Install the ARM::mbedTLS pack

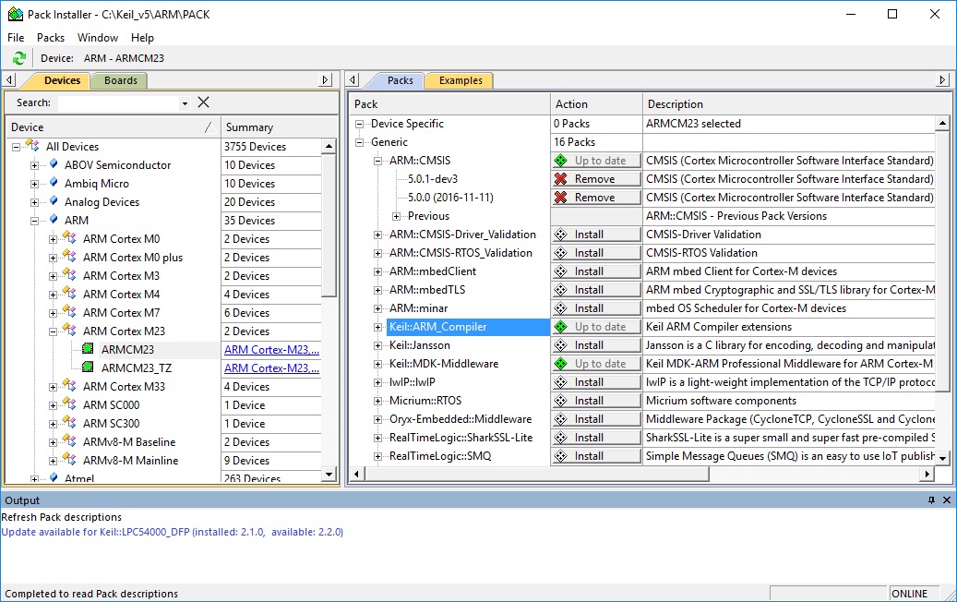click(595, 290)
